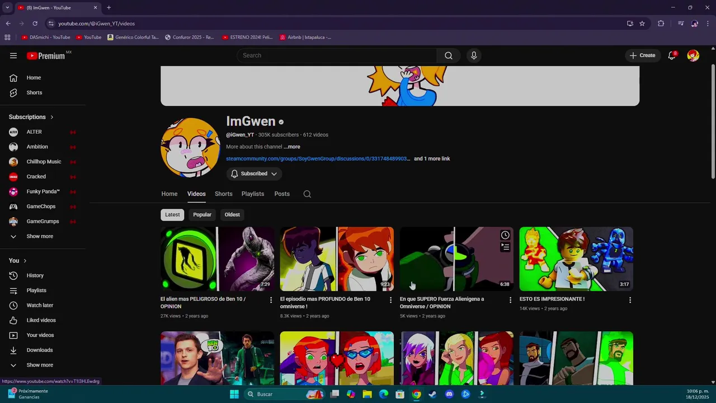
Task: Click the search magnifier button
Action: coord(449,55)
